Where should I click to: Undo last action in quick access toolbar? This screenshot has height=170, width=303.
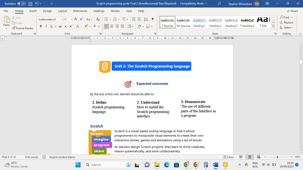coord(37,4)
